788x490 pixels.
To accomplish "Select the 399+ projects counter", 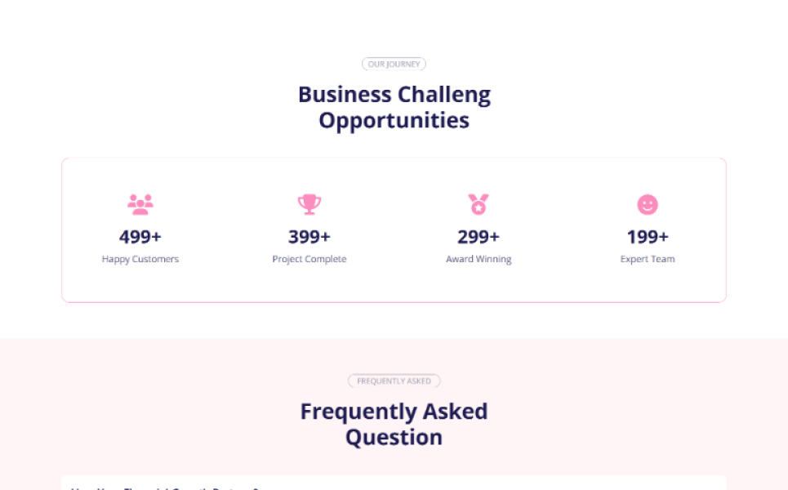I will 309,237.
